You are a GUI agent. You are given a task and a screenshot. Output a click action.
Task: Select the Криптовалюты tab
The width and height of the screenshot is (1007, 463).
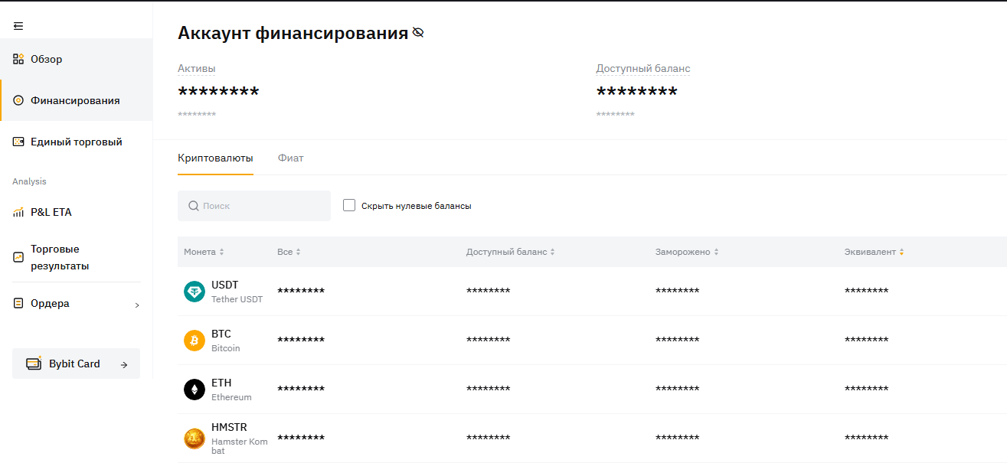tap(215, 158)
